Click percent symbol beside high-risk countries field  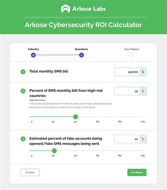pos(143,91)
